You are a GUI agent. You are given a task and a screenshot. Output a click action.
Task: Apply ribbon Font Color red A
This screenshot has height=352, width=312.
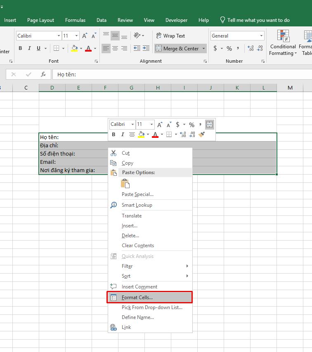click(88, 48)
